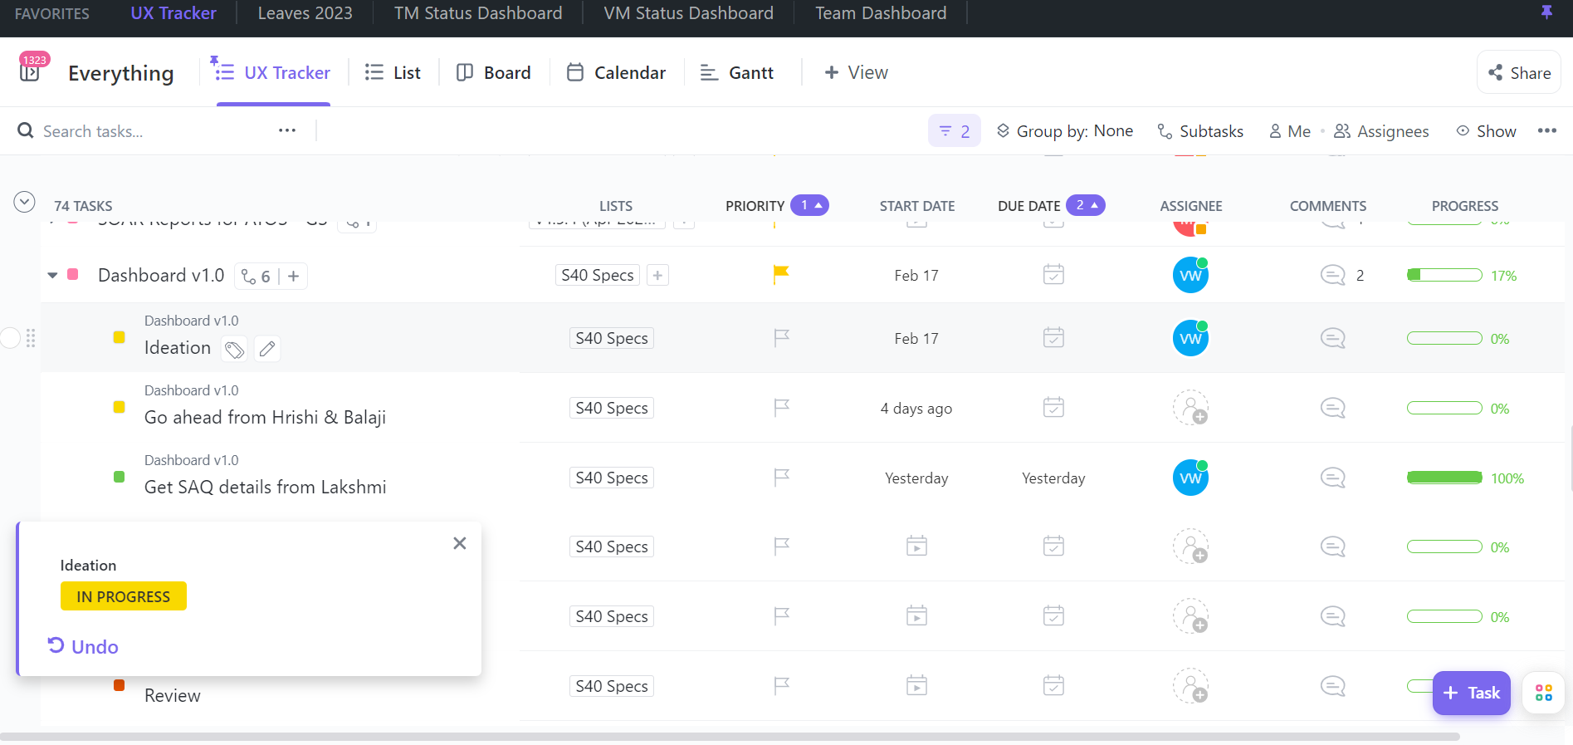Collapse the 74 tasks group chevron

click(24, 202)
